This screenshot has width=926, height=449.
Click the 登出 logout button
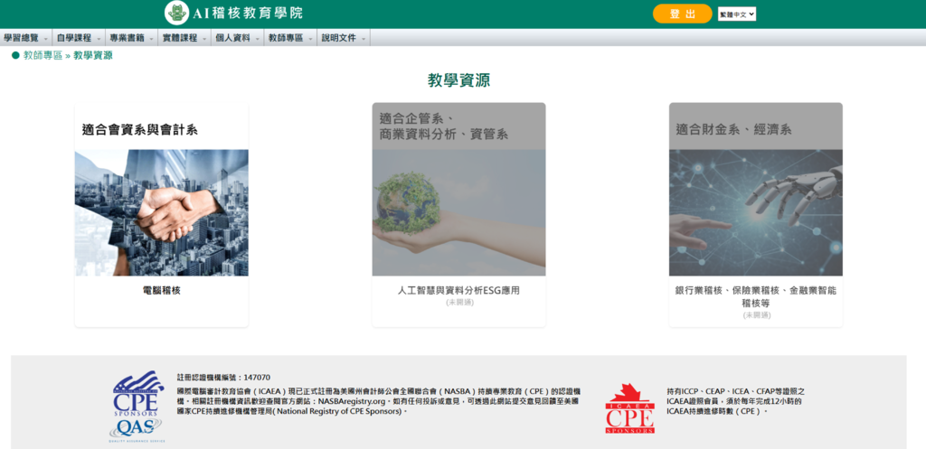tap(682, 14)
